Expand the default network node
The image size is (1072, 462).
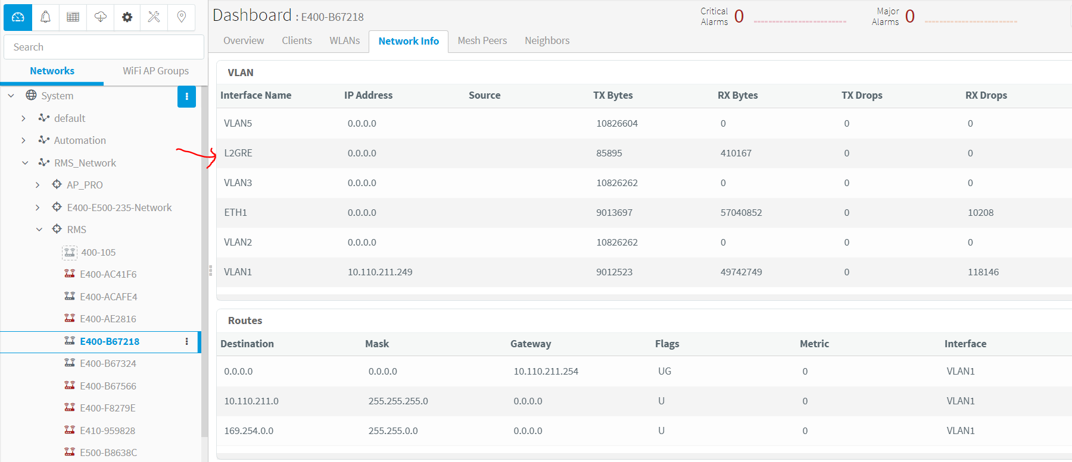coord(23,118)
